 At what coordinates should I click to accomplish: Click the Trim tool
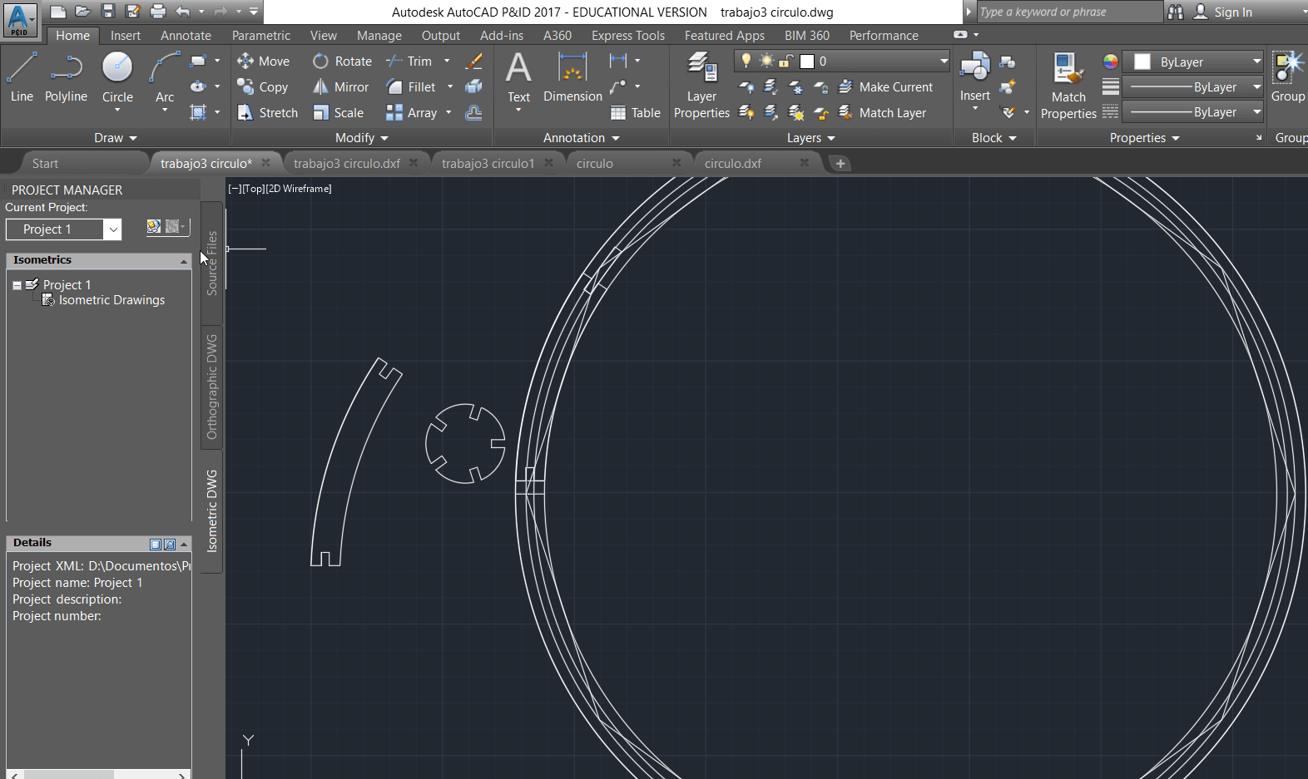click(409, 61)
